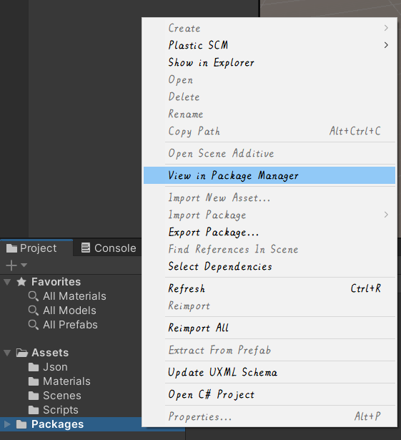Click the Materials folder icon

[x=34, y=381]
